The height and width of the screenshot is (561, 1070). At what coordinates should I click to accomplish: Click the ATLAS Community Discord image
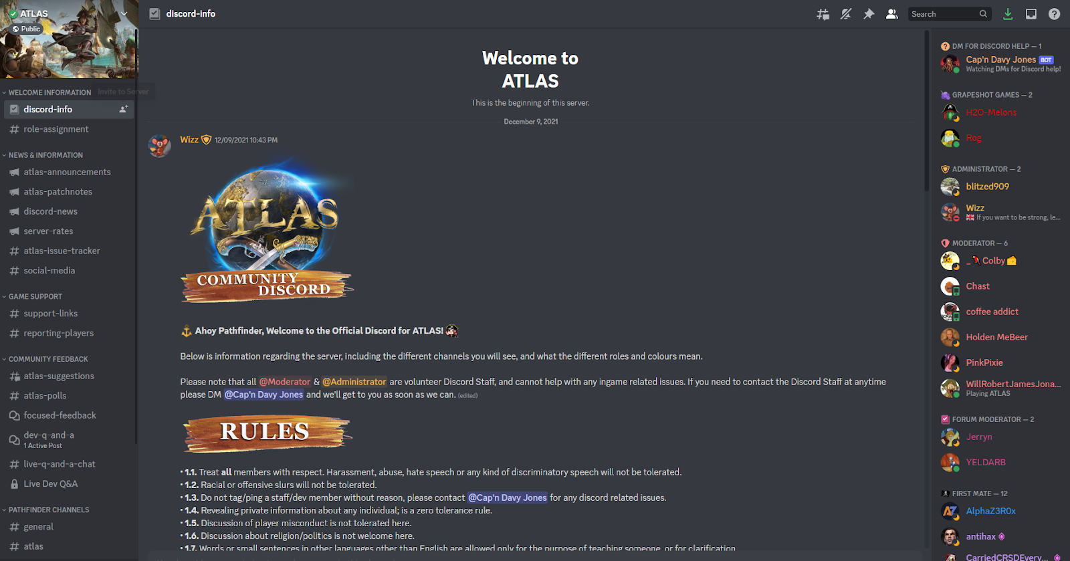click(266, 230)
